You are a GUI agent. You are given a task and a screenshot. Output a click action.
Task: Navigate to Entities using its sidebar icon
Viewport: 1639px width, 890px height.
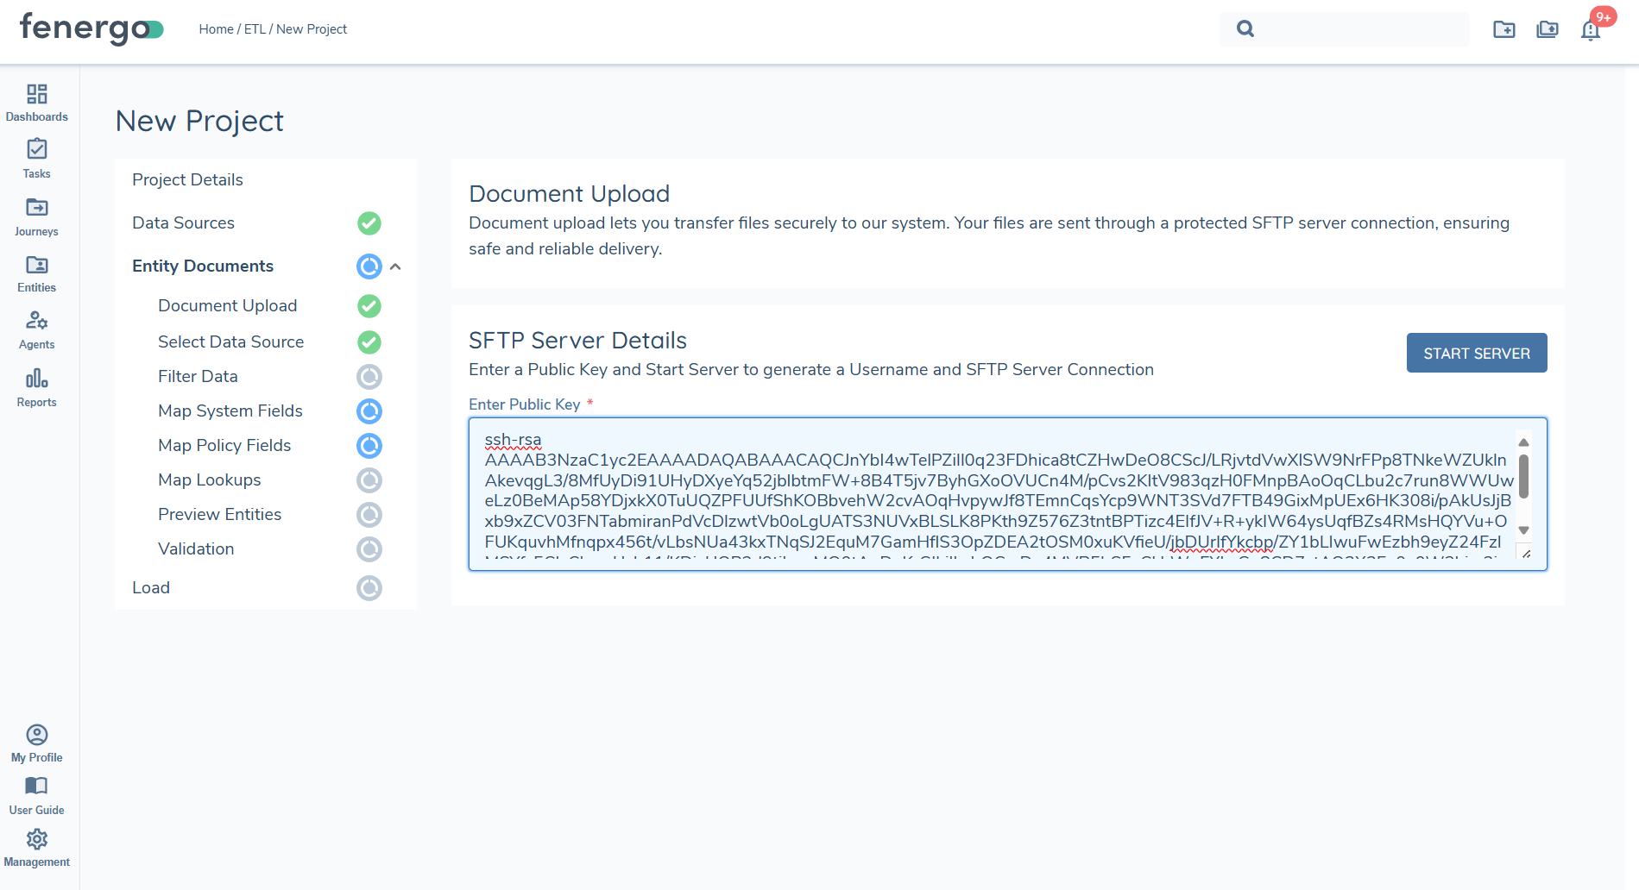36,273
